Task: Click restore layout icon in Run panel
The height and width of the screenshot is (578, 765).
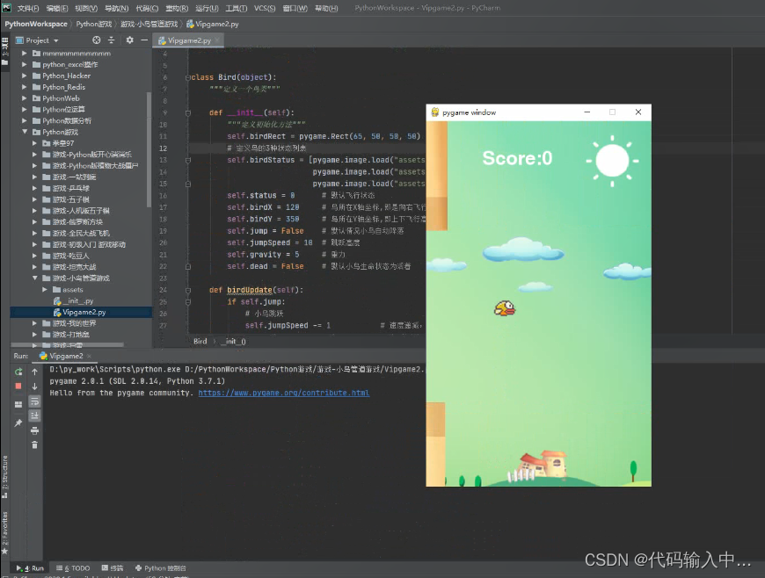Action: [x=18, y=404]
